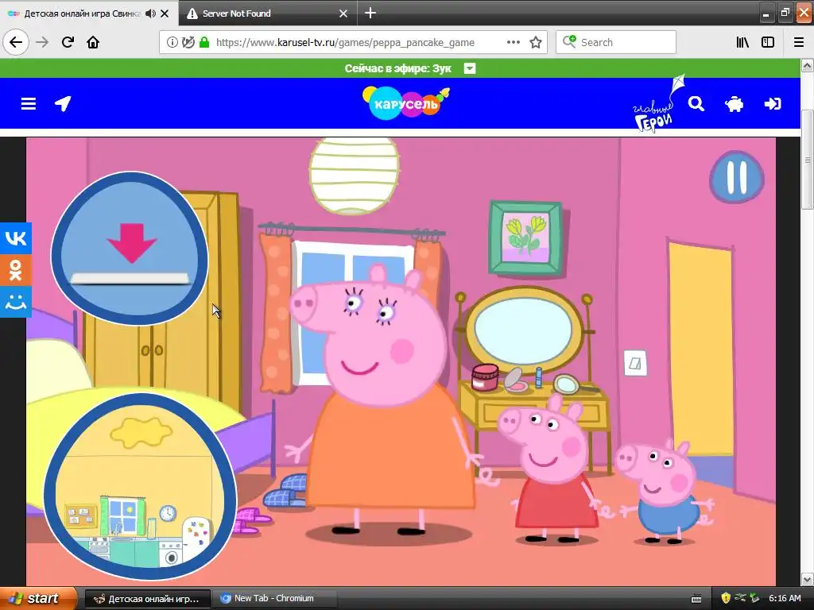Image resolution: width=814 pixels, height=610 pixels.
Task: Switch to 'Детская онлайн игр...' taskbar window
Action: 147,599
